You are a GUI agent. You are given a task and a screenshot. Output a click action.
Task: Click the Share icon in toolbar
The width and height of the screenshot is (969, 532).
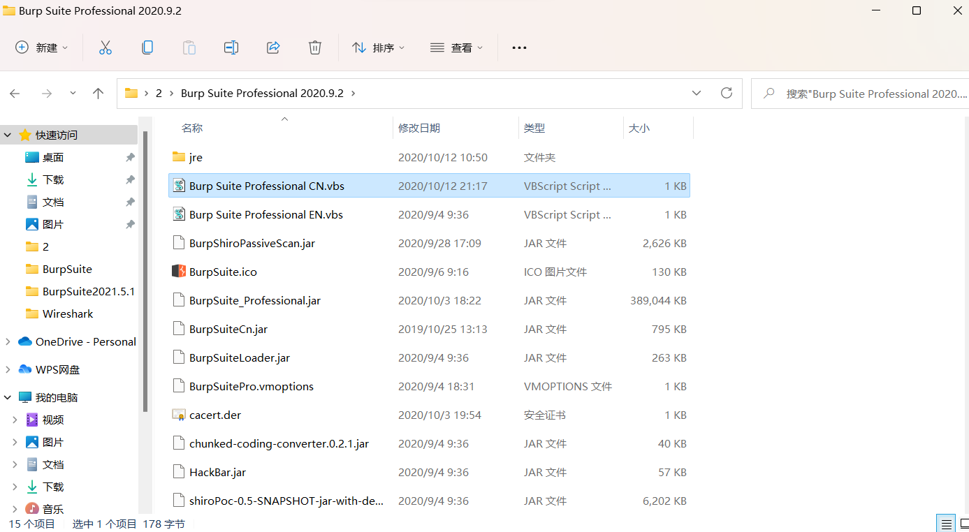point(273,47)
